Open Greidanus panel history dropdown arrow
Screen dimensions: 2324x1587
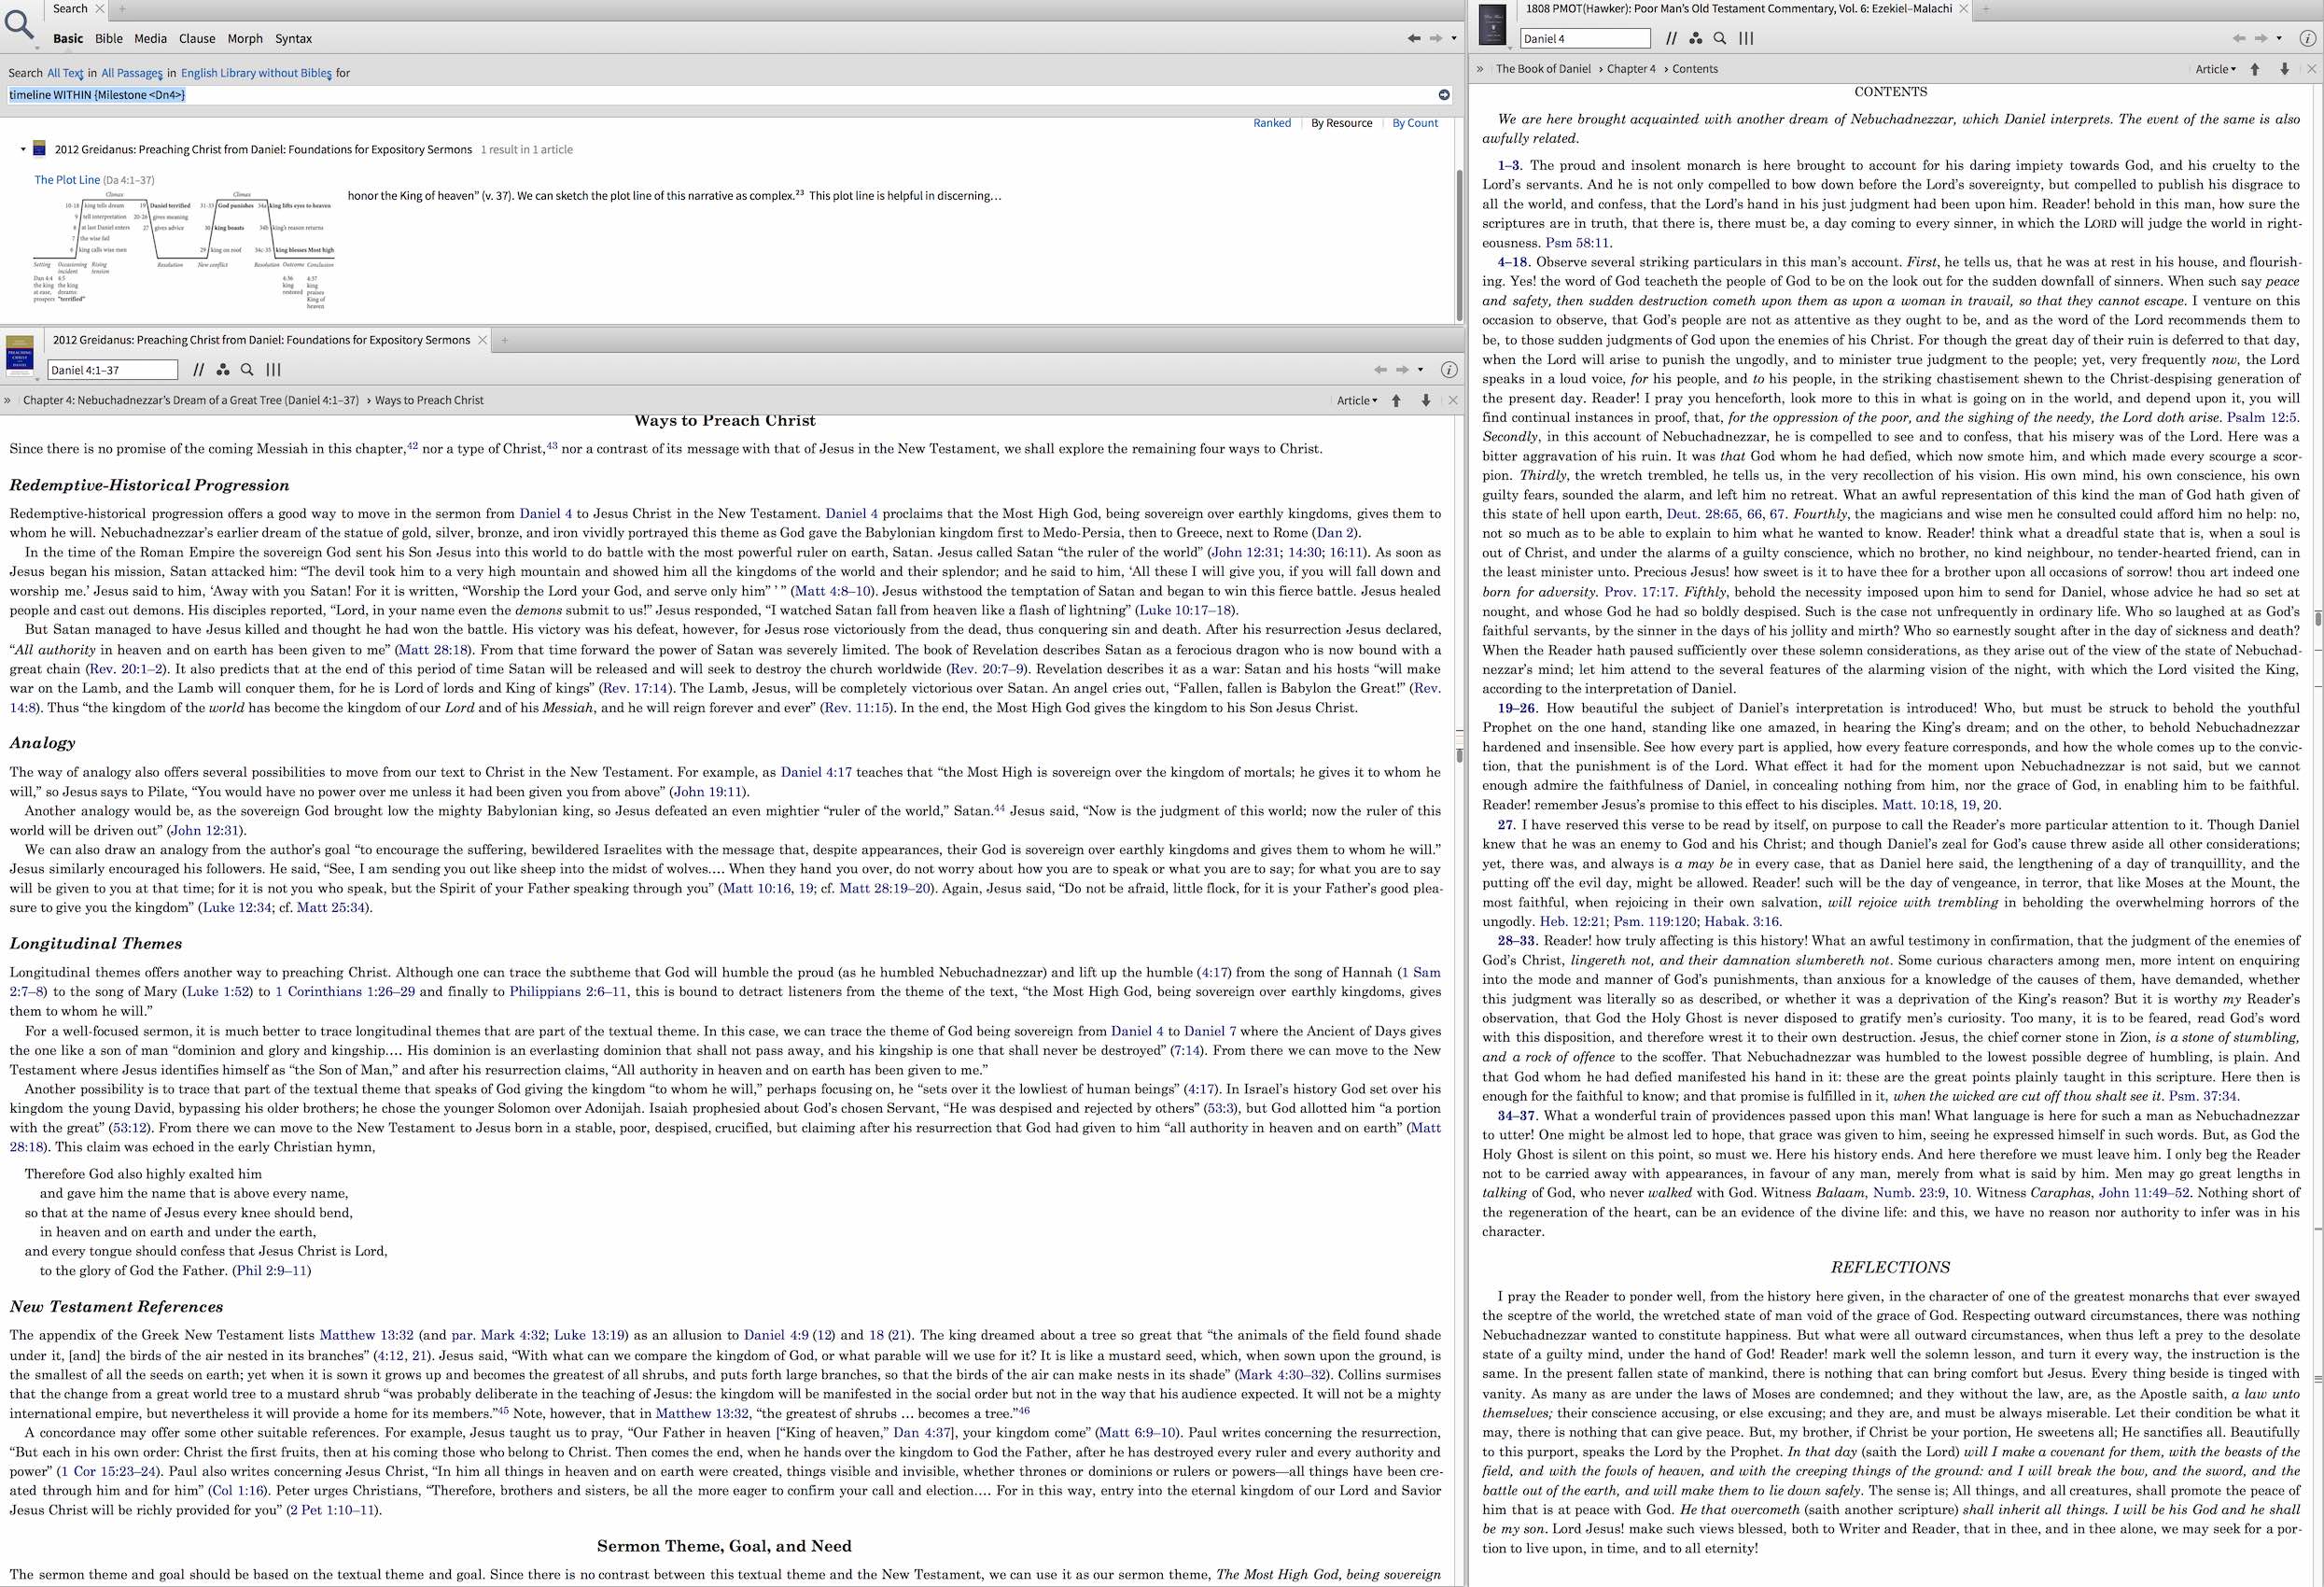(1420, 370)
